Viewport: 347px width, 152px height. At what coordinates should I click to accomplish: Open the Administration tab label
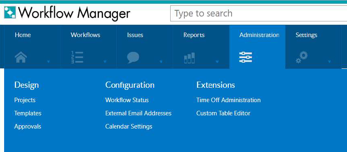259,35
